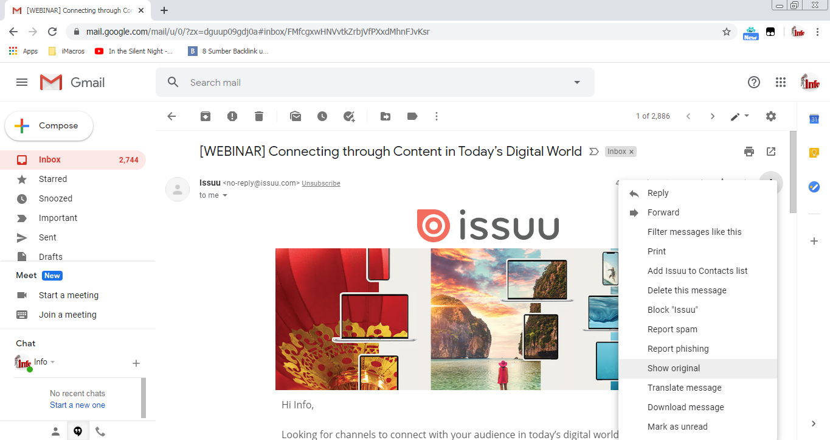This screenshot has width=830, height=440.
Task: Open the Drafts folder
Action: (x=73, y=257)
